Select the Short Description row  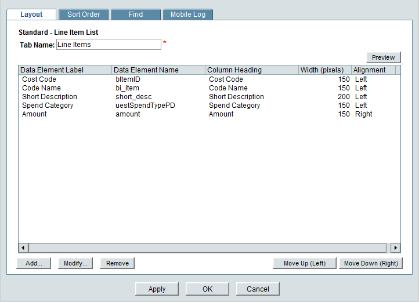tap(49, 97)
